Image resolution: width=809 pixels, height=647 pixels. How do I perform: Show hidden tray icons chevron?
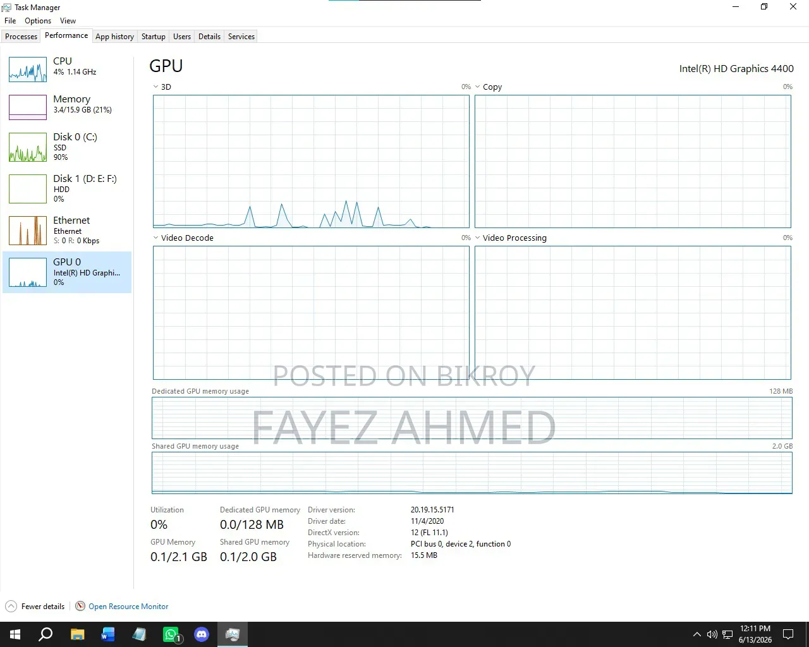click(696, 634)
